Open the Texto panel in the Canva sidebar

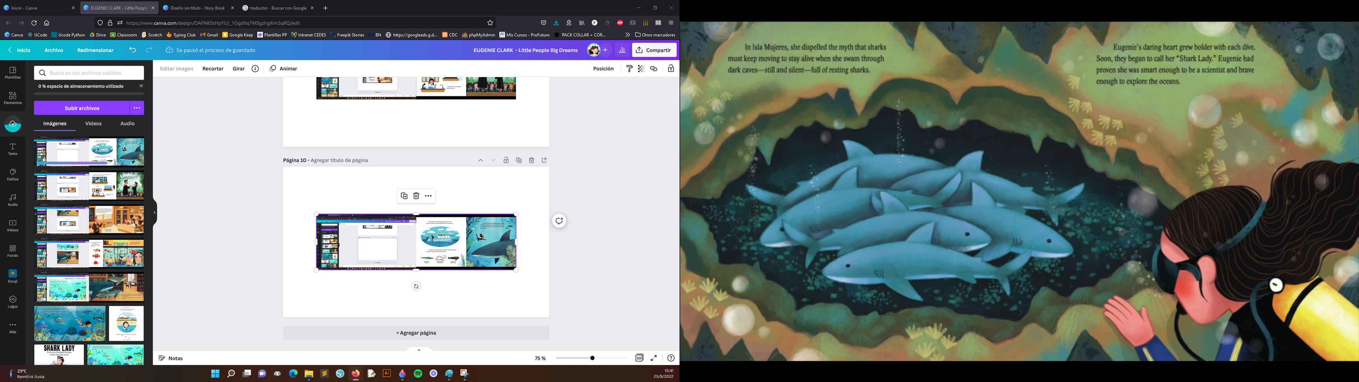[13, 149]
